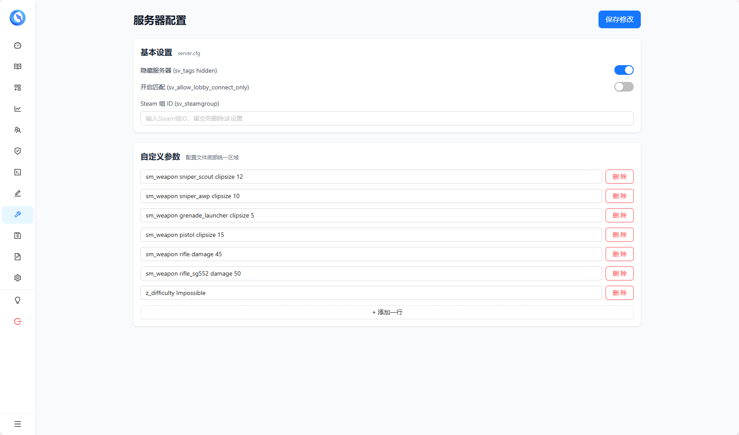The width and height of the screenshot is (739, 435).
Task: Click the red logout icon
Action: (x=18, y=321)
